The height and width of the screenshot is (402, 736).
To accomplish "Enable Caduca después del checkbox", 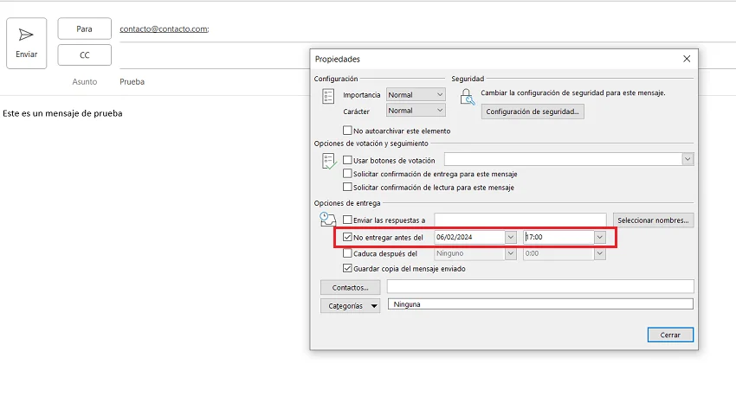I will point(347,253).
